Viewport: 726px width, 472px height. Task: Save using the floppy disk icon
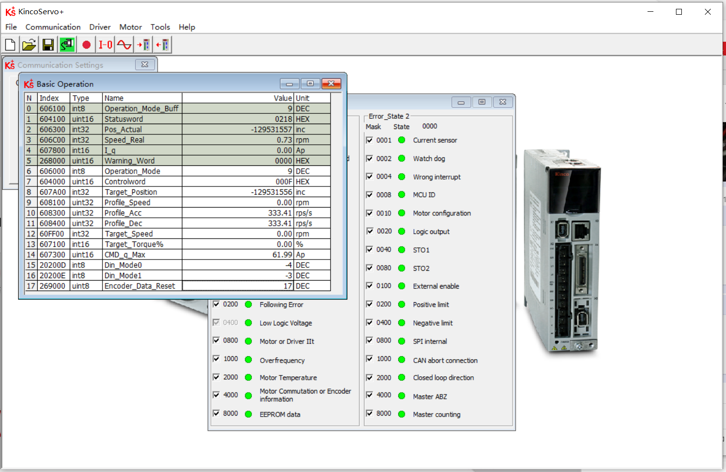tap(48, 45)
